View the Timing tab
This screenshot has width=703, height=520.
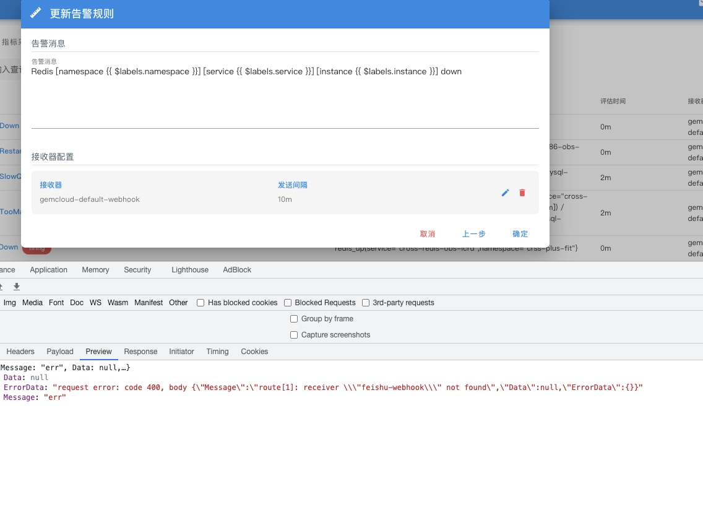click(x=217, y=351)
